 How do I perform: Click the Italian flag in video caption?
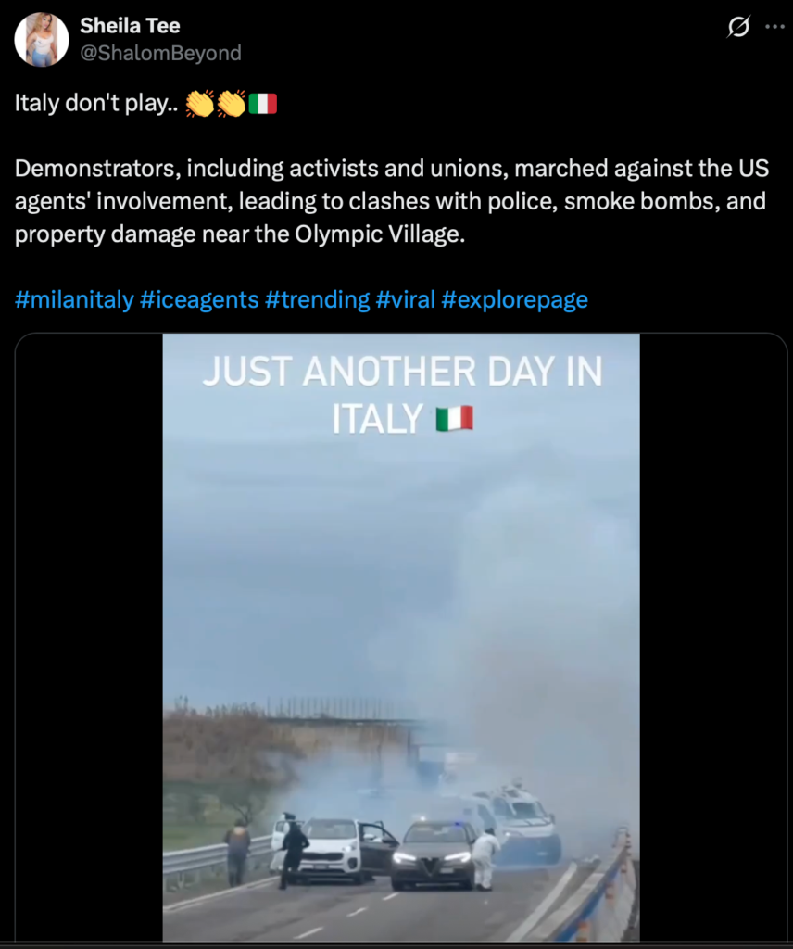click(x=454, y=419)
